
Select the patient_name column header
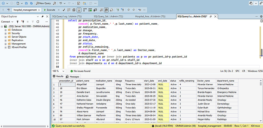coord(83,81)
